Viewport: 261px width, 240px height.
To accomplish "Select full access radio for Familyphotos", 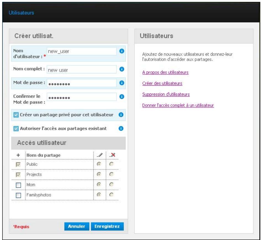I will coord(99,195).
